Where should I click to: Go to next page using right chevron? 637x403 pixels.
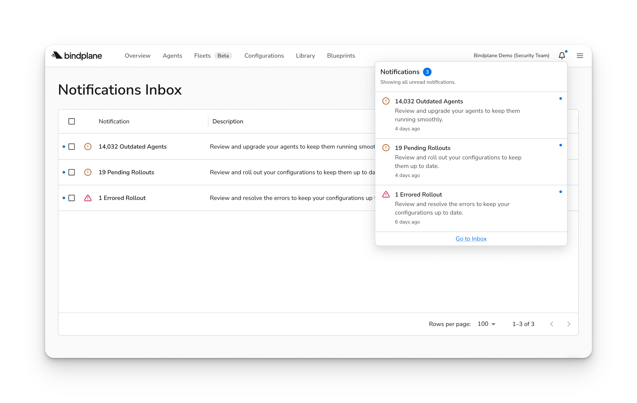pos(569,324)
